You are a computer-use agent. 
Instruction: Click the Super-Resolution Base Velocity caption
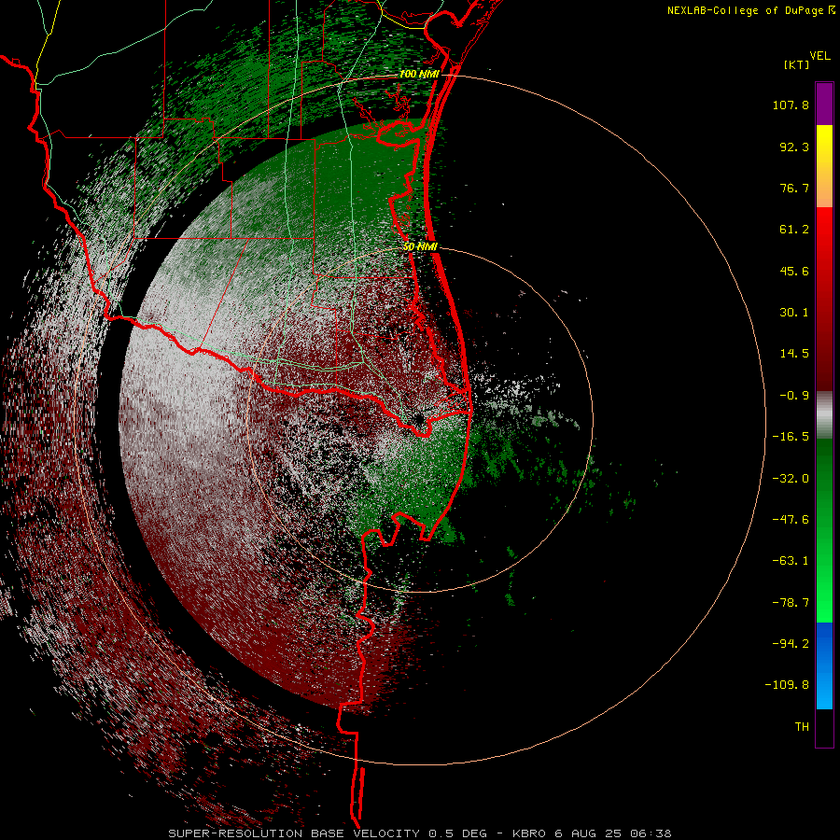click(x=419, y=833)
